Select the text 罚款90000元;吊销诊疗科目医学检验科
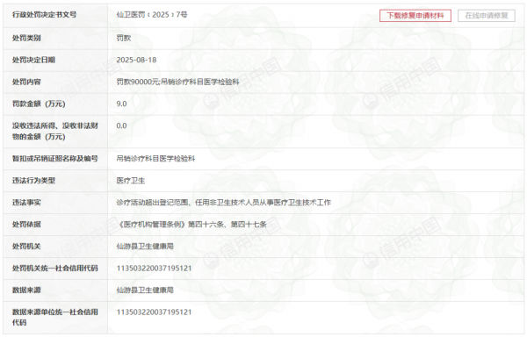The height and width of the screenshot is (337, 527). (x=177, y=82)
